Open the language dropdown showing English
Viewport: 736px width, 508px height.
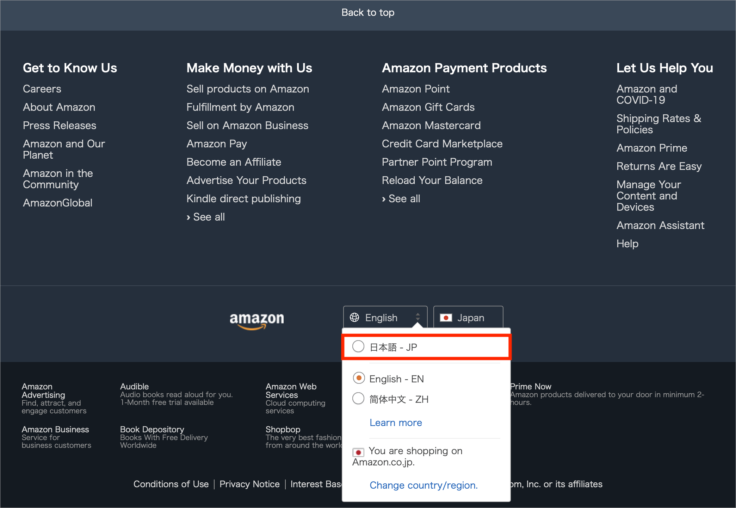coord(384,317)
